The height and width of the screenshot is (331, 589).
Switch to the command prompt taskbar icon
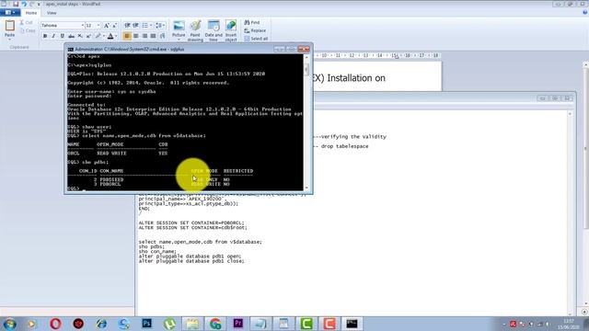pos(352,324)
